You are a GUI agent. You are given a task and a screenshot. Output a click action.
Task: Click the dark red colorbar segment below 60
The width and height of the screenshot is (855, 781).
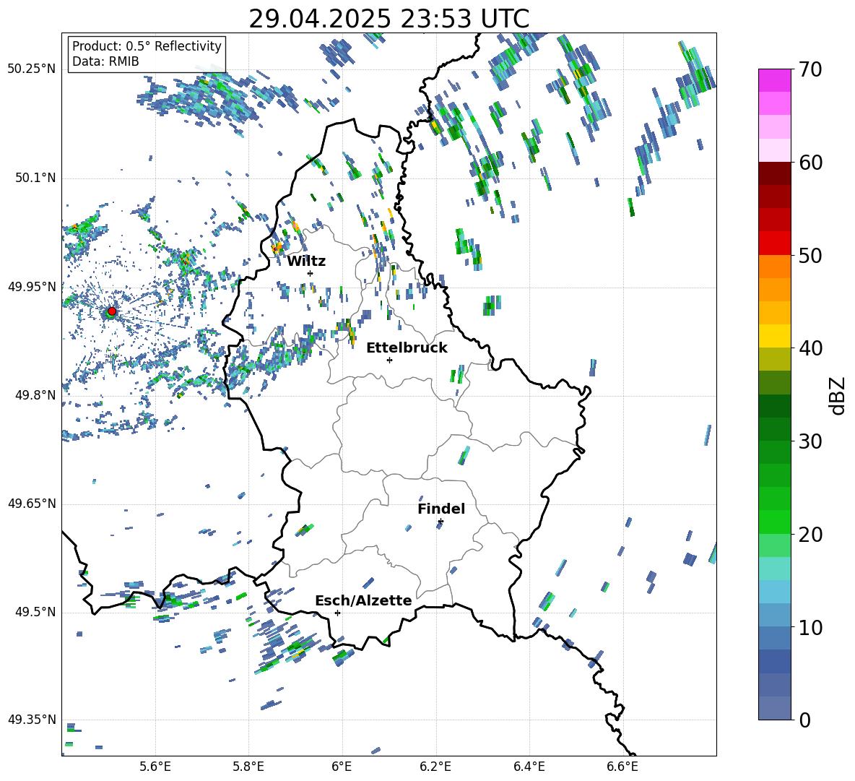(x=774, y=173)
